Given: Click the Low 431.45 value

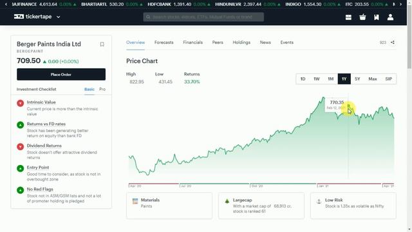Looking at the screenshot, I should tap(165, 82).
